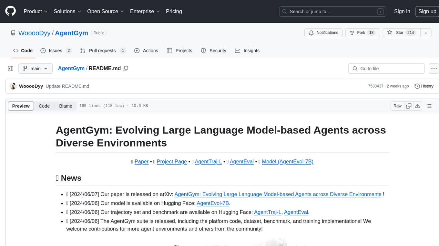
Task: Expand the Solutions menu
Action: (67, 11)
